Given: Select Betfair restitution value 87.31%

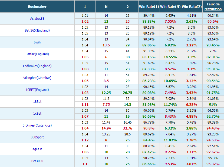Looking at the screenshot, I should tap(213, 57).
